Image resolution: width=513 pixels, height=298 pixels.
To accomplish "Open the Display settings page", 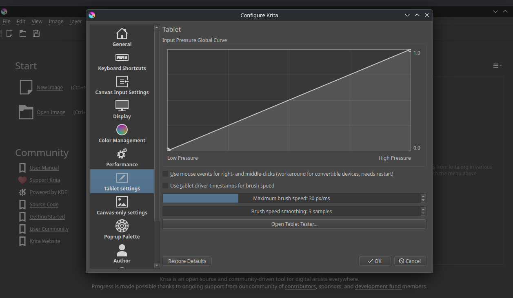I will tap(122, 109).
